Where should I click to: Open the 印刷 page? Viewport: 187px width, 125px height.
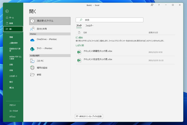tap(11, 65)
